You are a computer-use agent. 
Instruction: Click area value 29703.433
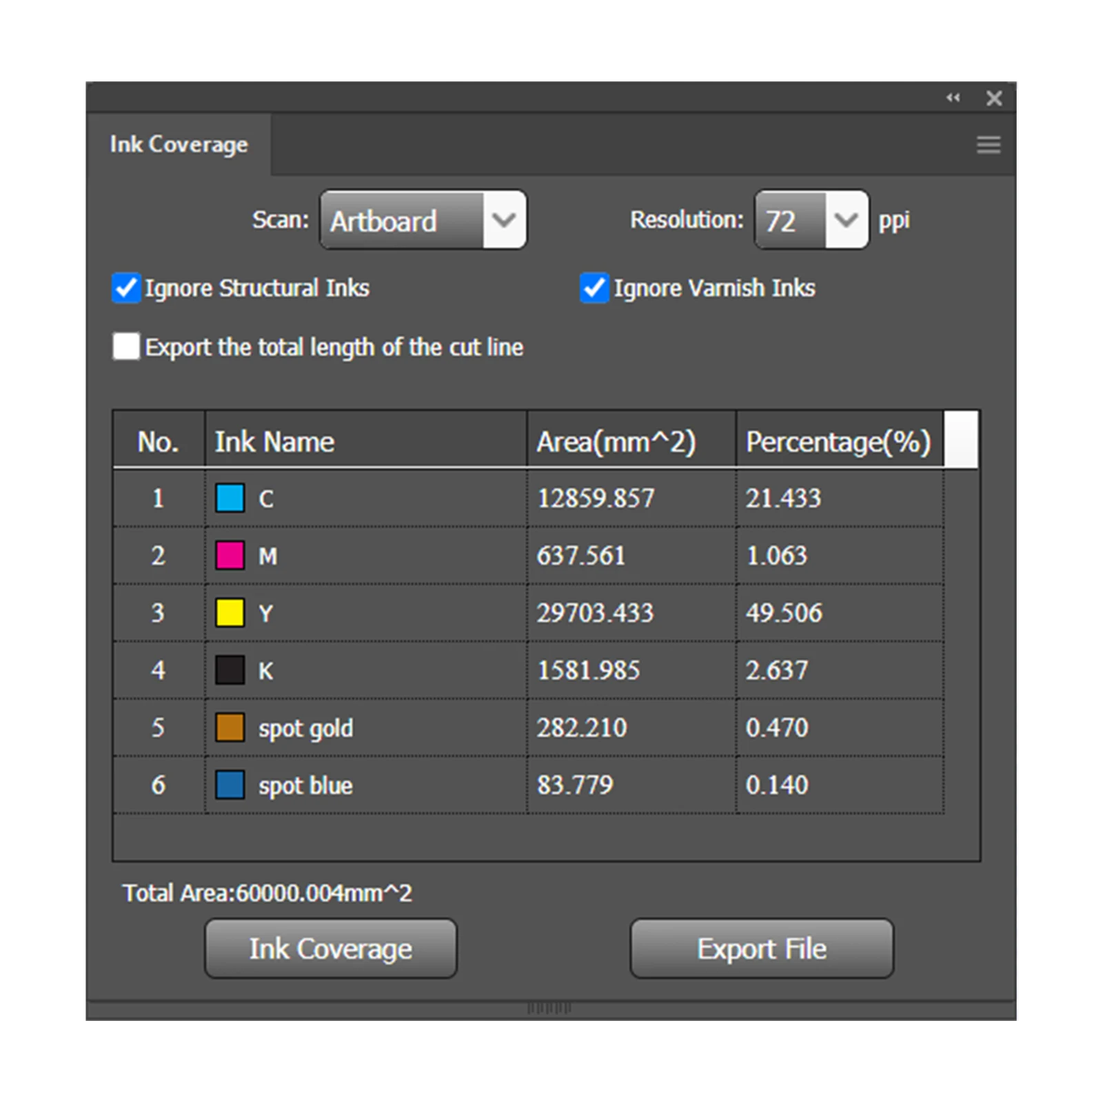595,613
